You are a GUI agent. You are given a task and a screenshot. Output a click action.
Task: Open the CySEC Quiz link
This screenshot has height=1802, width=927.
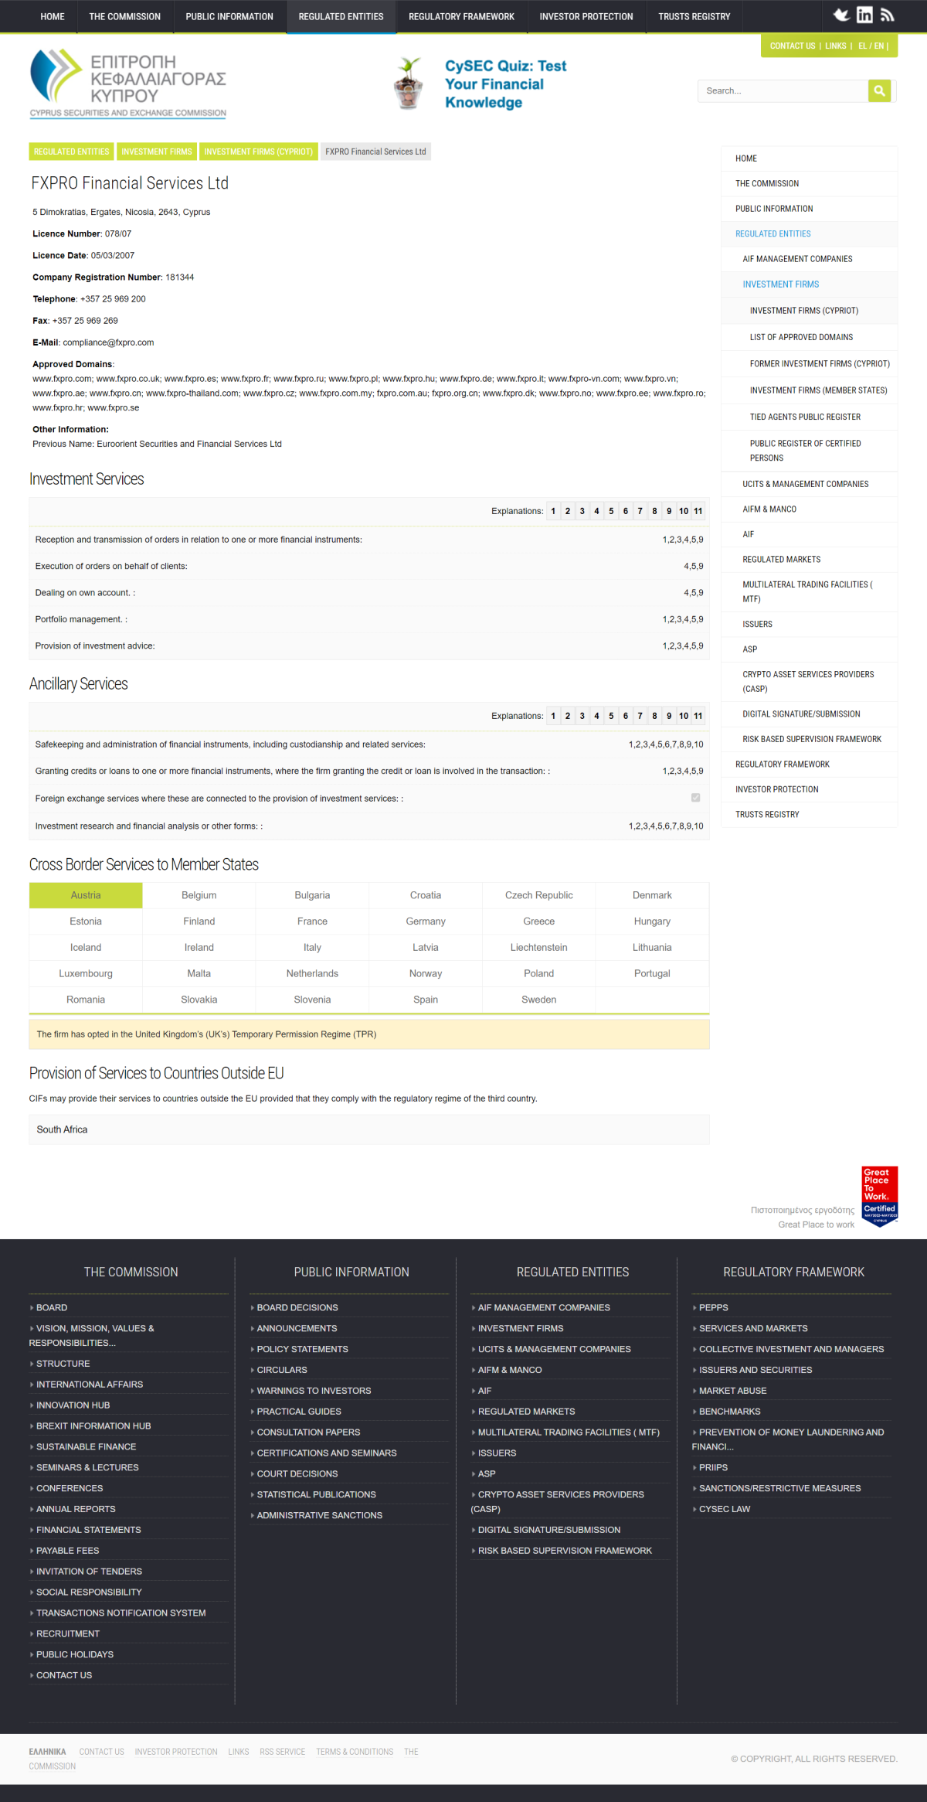[505, 84]
